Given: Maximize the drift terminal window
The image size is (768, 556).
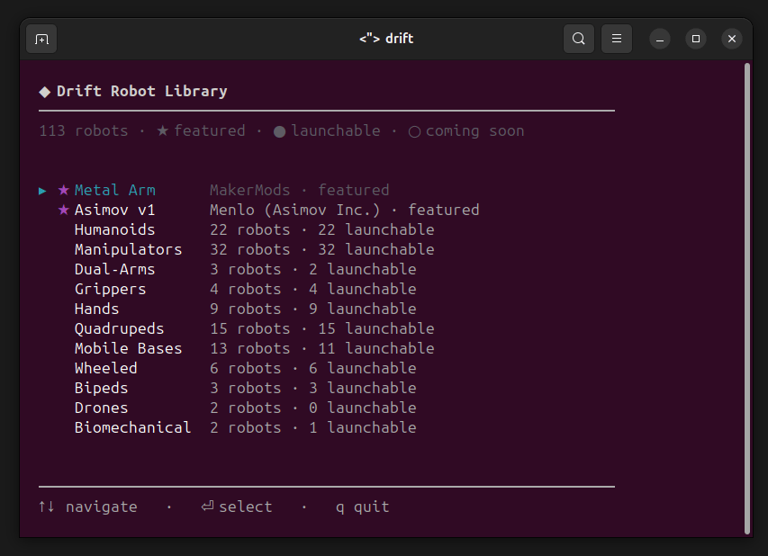Looking at the screenshot, I should coord(695,39).
